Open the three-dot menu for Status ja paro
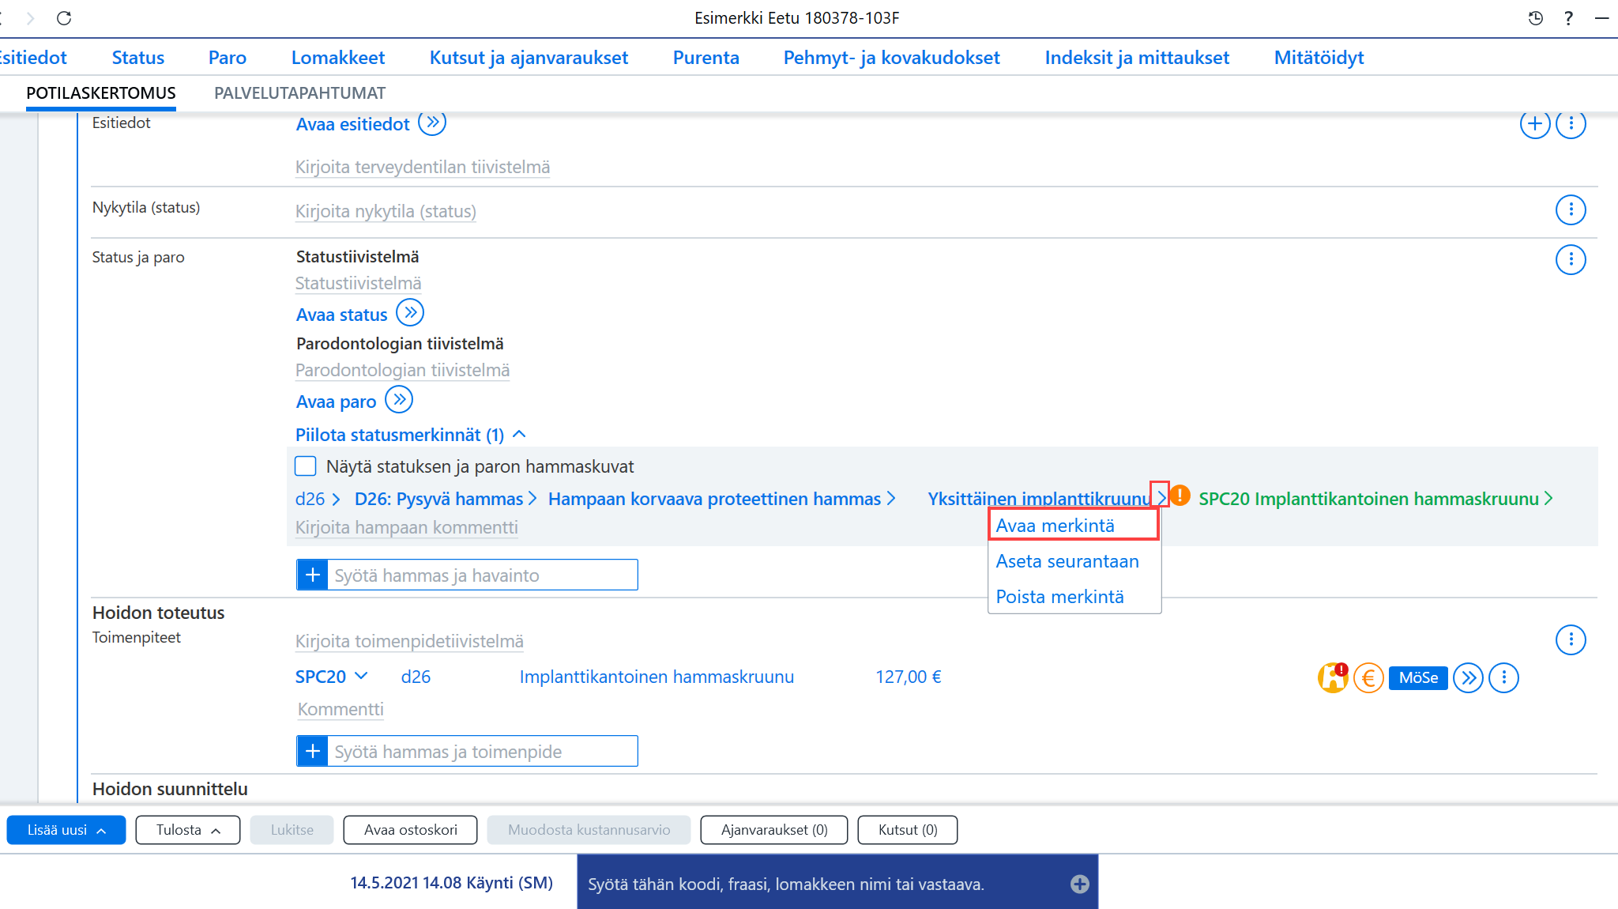Viewport: 1618px width, 909px height. pos(1571,259)
